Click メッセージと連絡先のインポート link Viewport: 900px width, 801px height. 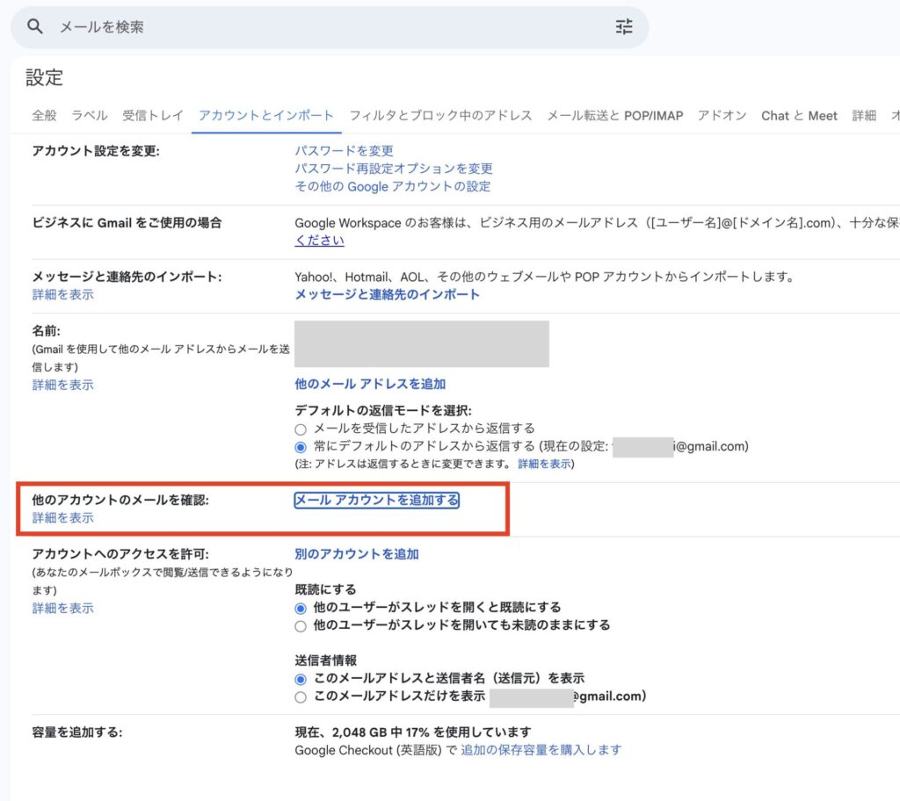pos(387,294)
